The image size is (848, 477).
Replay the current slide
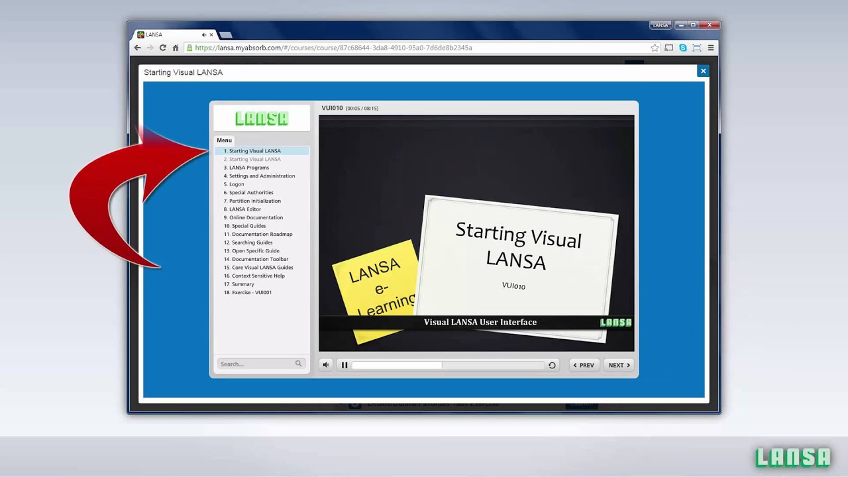(x=552, y=365)
